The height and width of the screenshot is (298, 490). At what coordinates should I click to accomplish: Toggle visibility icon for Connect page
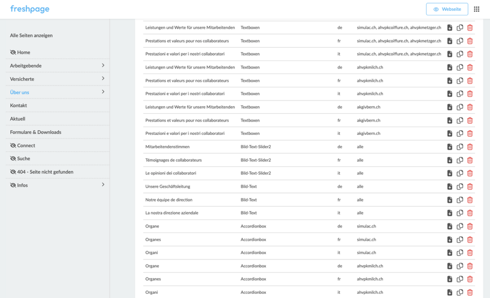[13, 145]
